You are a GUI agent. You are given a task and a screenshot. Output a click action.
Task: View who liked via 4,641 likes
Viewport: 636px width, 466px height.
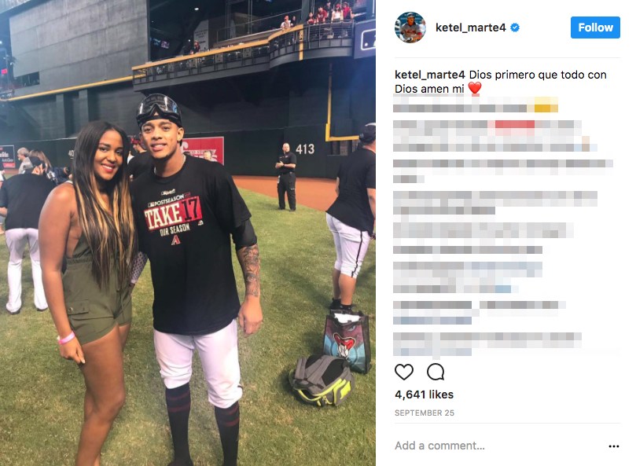coord(424,394)
